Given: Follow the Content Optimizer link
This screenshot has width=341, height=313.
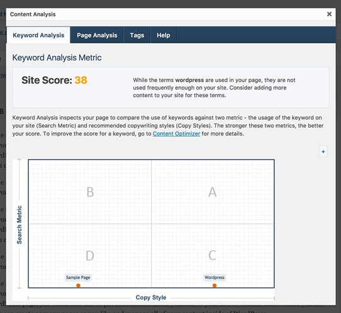Looking at the screenshot, I should coord(176,134).
